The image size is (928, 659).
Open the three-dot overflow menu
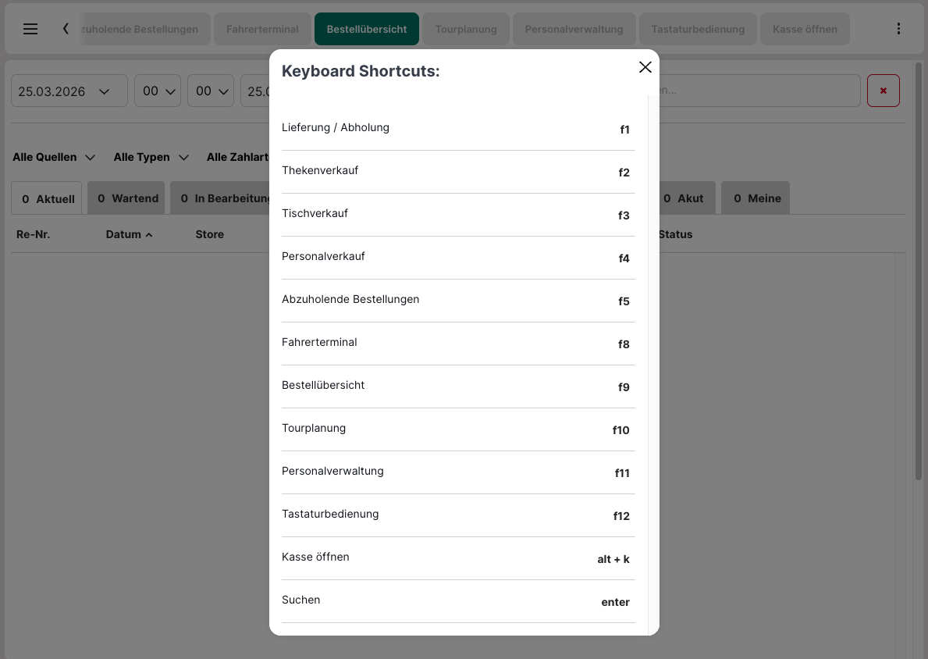click(x=898, y=29)
